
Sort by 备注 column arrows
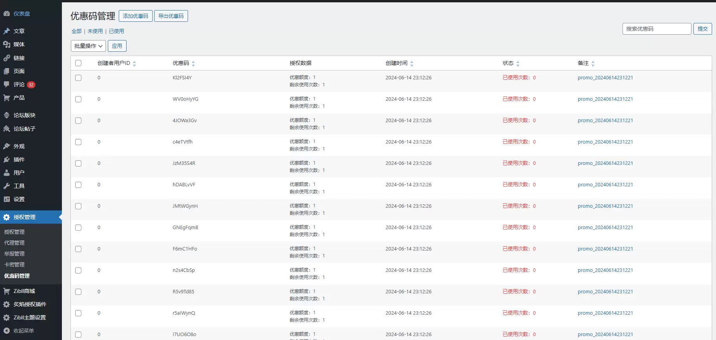[x=593, y=63]
